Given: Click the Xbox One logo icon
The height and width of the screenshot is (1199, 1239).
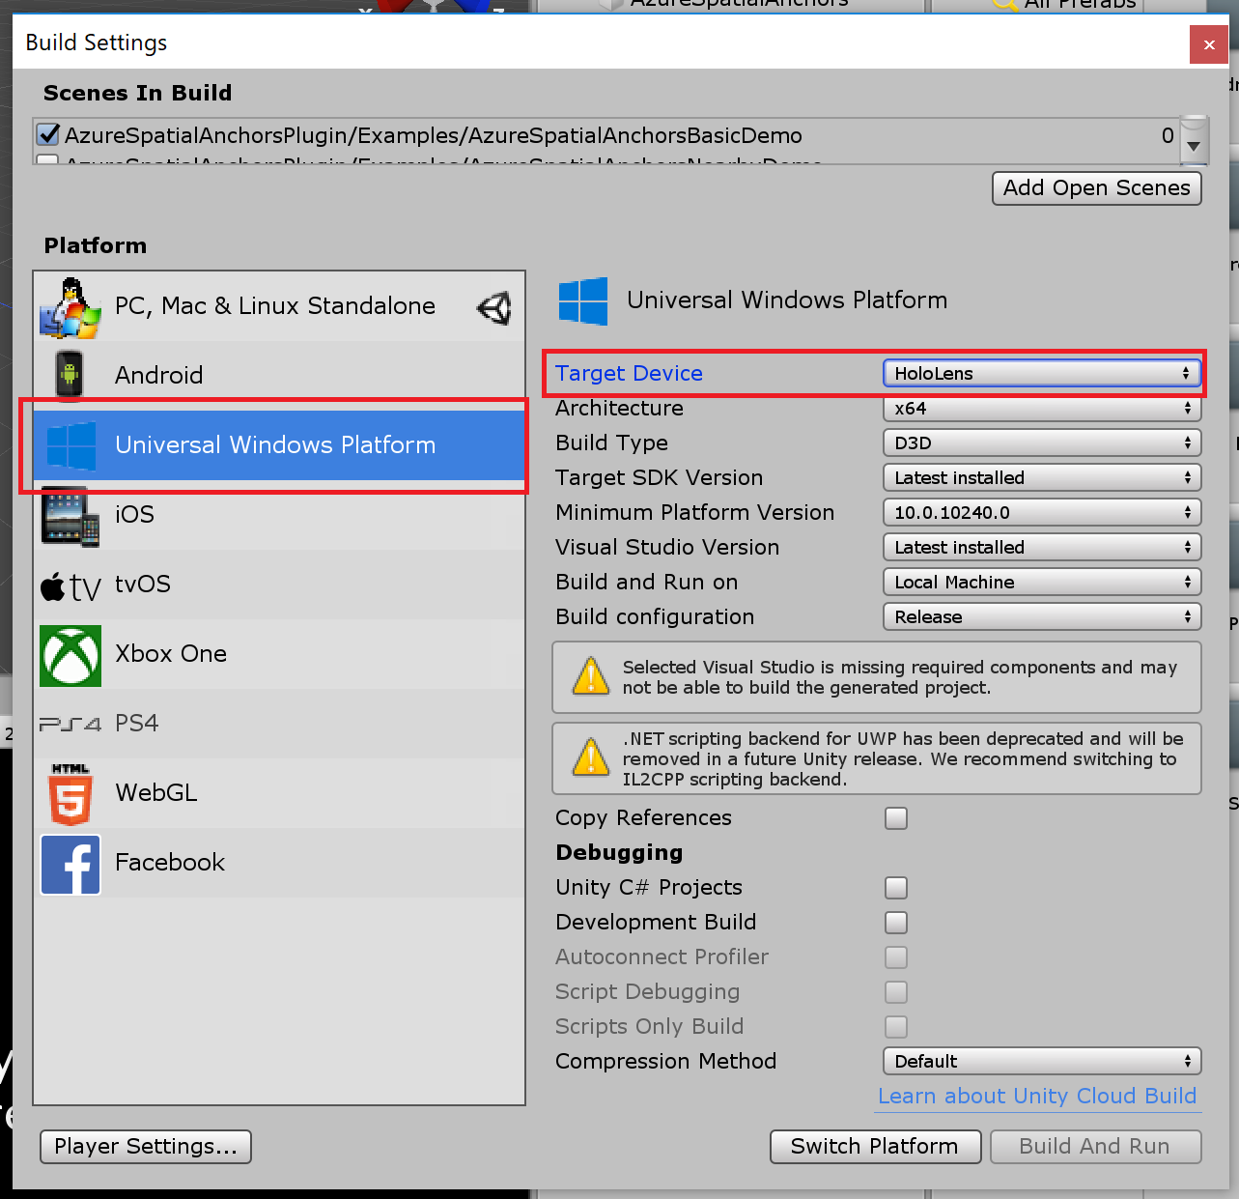Looking at the screenshot, I should [x=70, y=655].
